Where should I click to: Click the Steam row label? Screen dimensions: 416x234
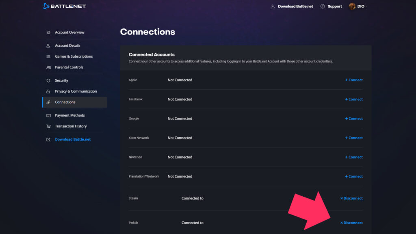click(133, 198)
